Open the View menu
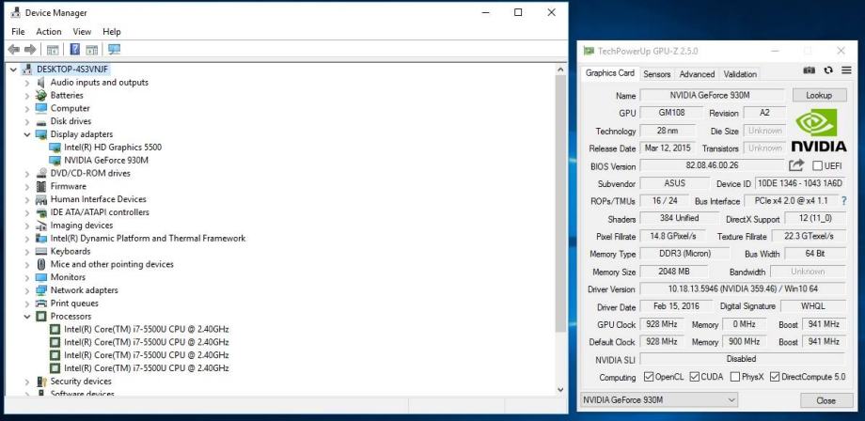 [82, 32]
